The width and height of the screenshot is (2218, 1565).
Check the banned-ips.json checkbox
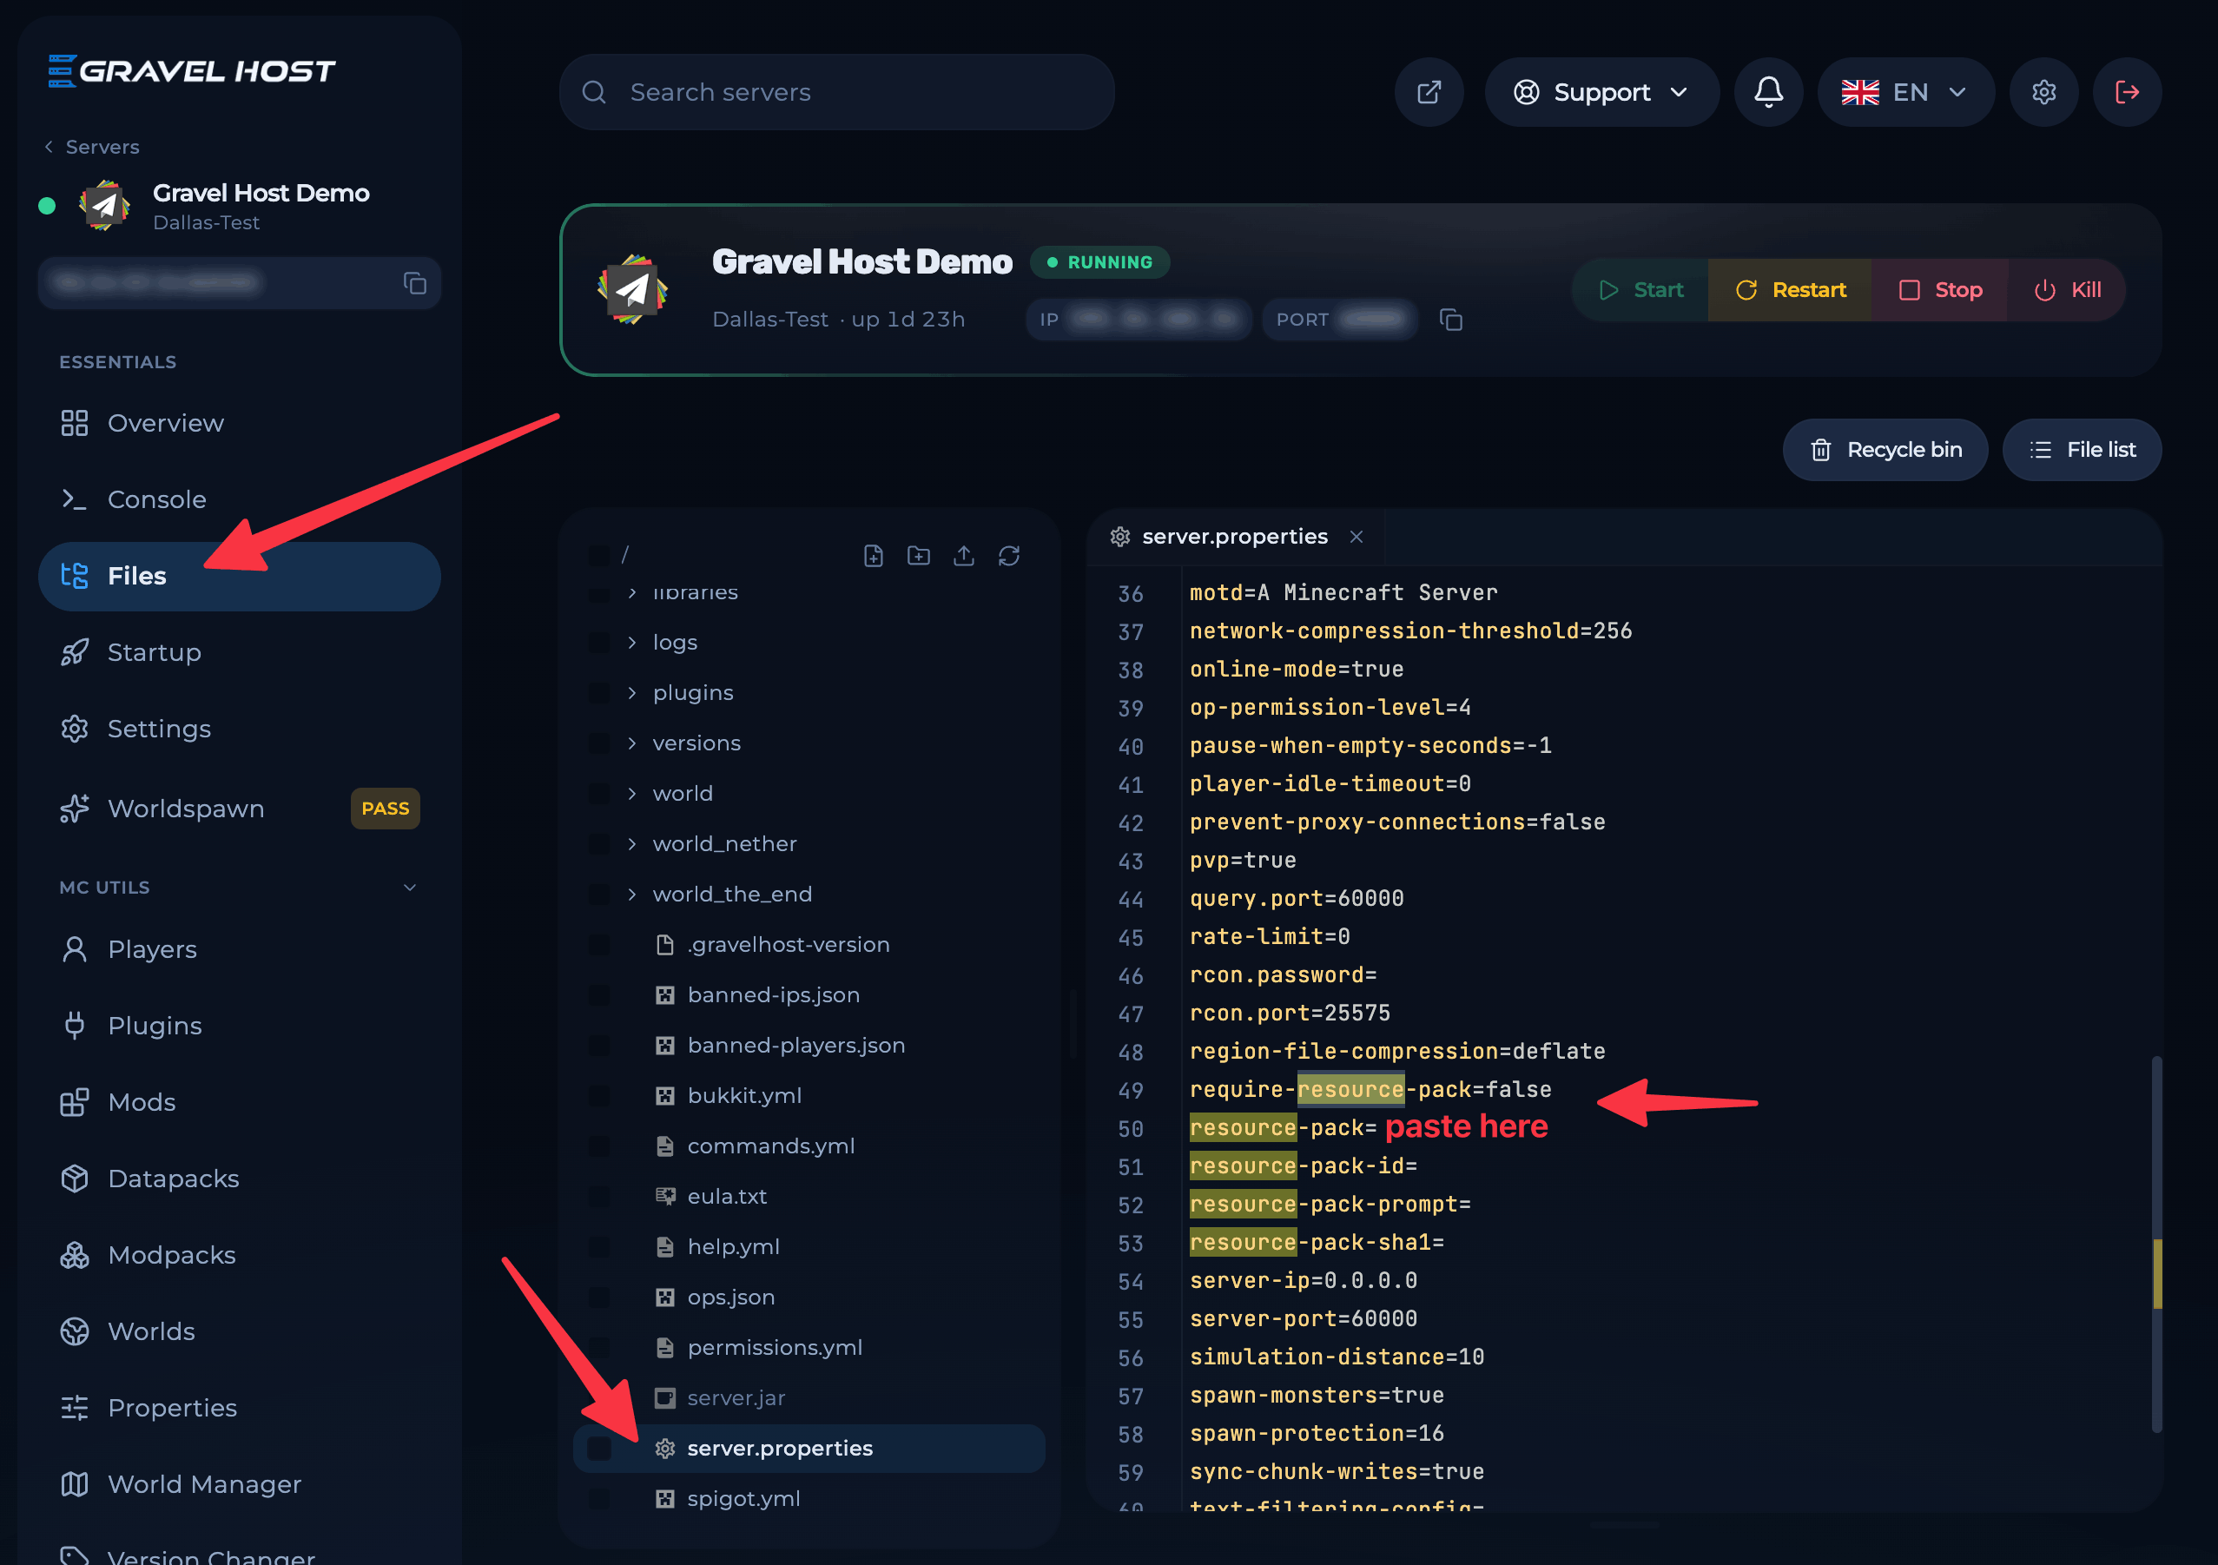coord(599,995)
